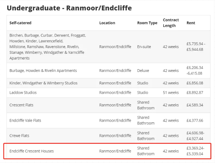Click the 51 weeks contract length cell
The image size is (215, 163).
[x=171, y=92]
